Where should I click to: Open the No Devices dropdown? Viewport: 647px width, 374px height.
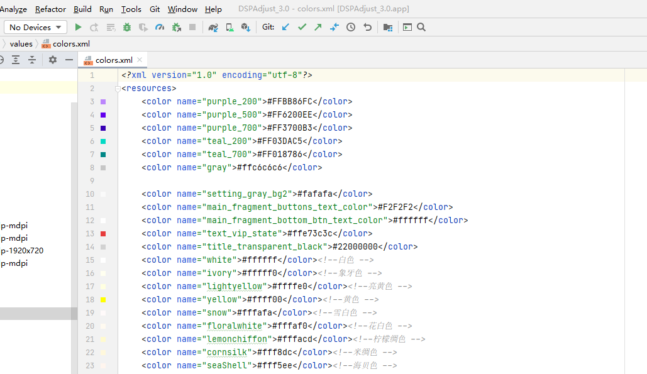pyautogui.click(x=35, y=27)
